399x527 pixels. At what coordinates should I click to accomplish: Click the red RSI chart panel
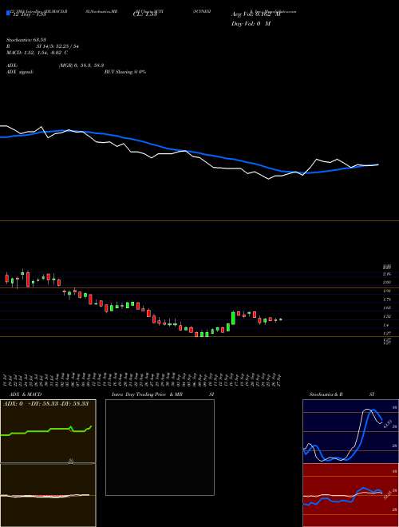point(350,495)
